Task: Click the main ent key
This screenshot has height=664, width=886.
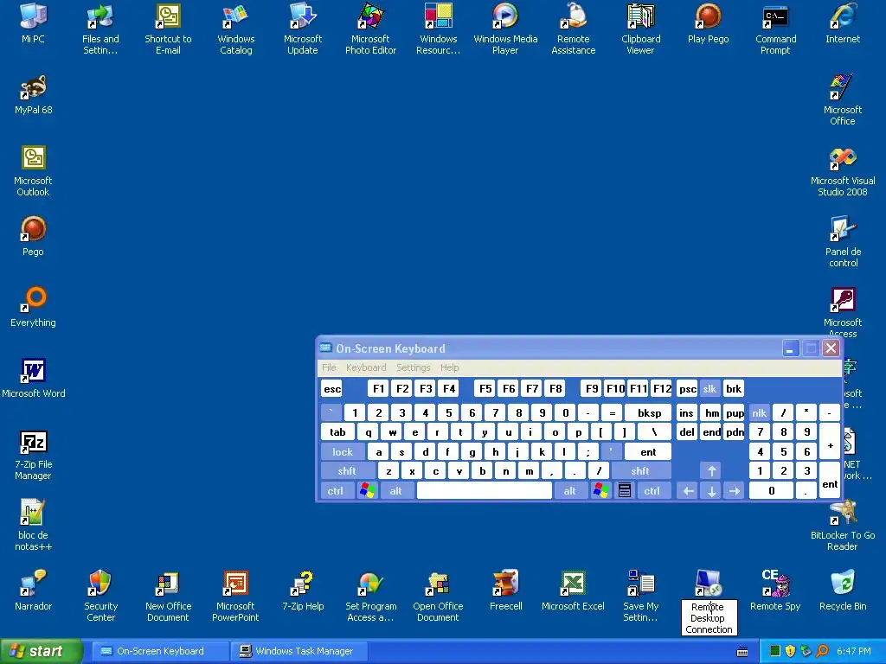Action: 647,451
